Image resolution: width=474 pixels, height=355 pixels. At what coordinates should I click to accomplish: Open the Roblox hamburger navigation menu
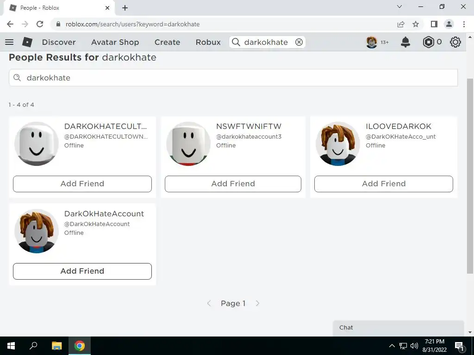[9, 42]
